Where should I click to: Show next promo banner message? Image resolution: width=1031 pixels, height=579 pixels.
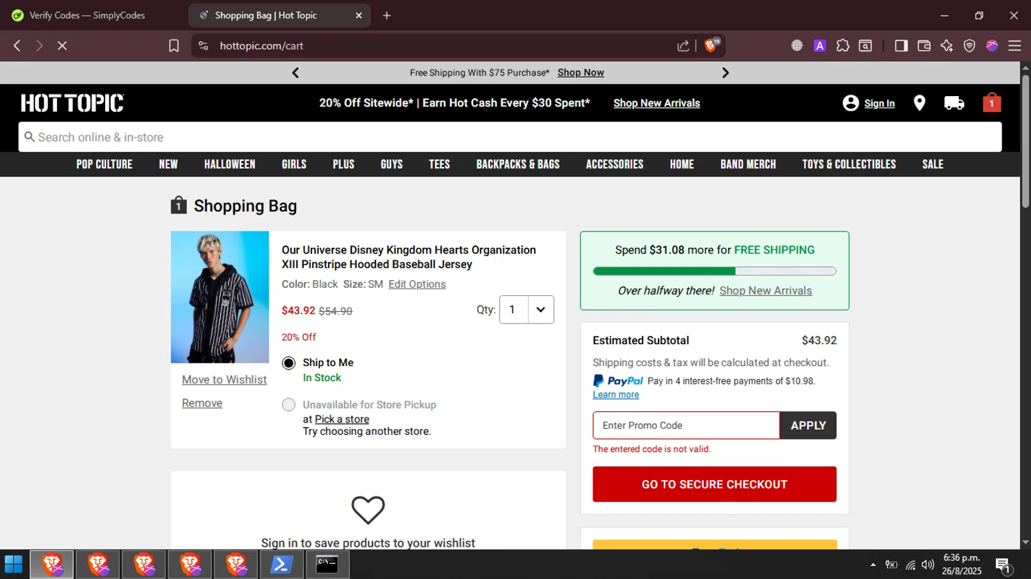(725, 73)
